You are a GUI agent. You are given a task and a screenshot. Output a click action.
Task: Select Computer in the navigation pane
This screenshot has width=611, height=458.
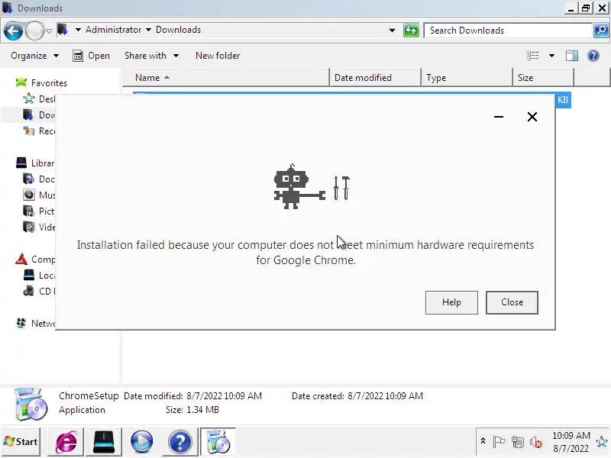pyautogui.click(x=35, y=259)
